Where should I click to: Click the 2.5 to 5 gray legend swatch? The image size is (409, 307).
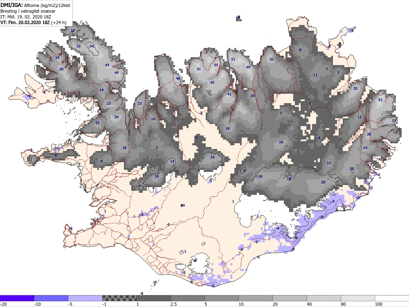[x=188, y=298]
